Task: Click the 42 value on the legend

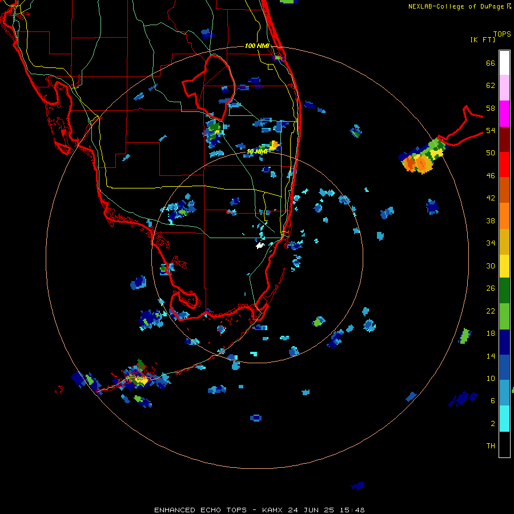Action: point(491,198)
